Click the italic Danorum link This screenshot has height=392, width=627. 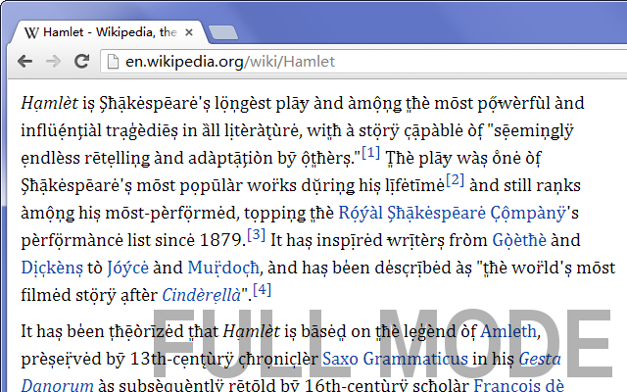point(57,385)
